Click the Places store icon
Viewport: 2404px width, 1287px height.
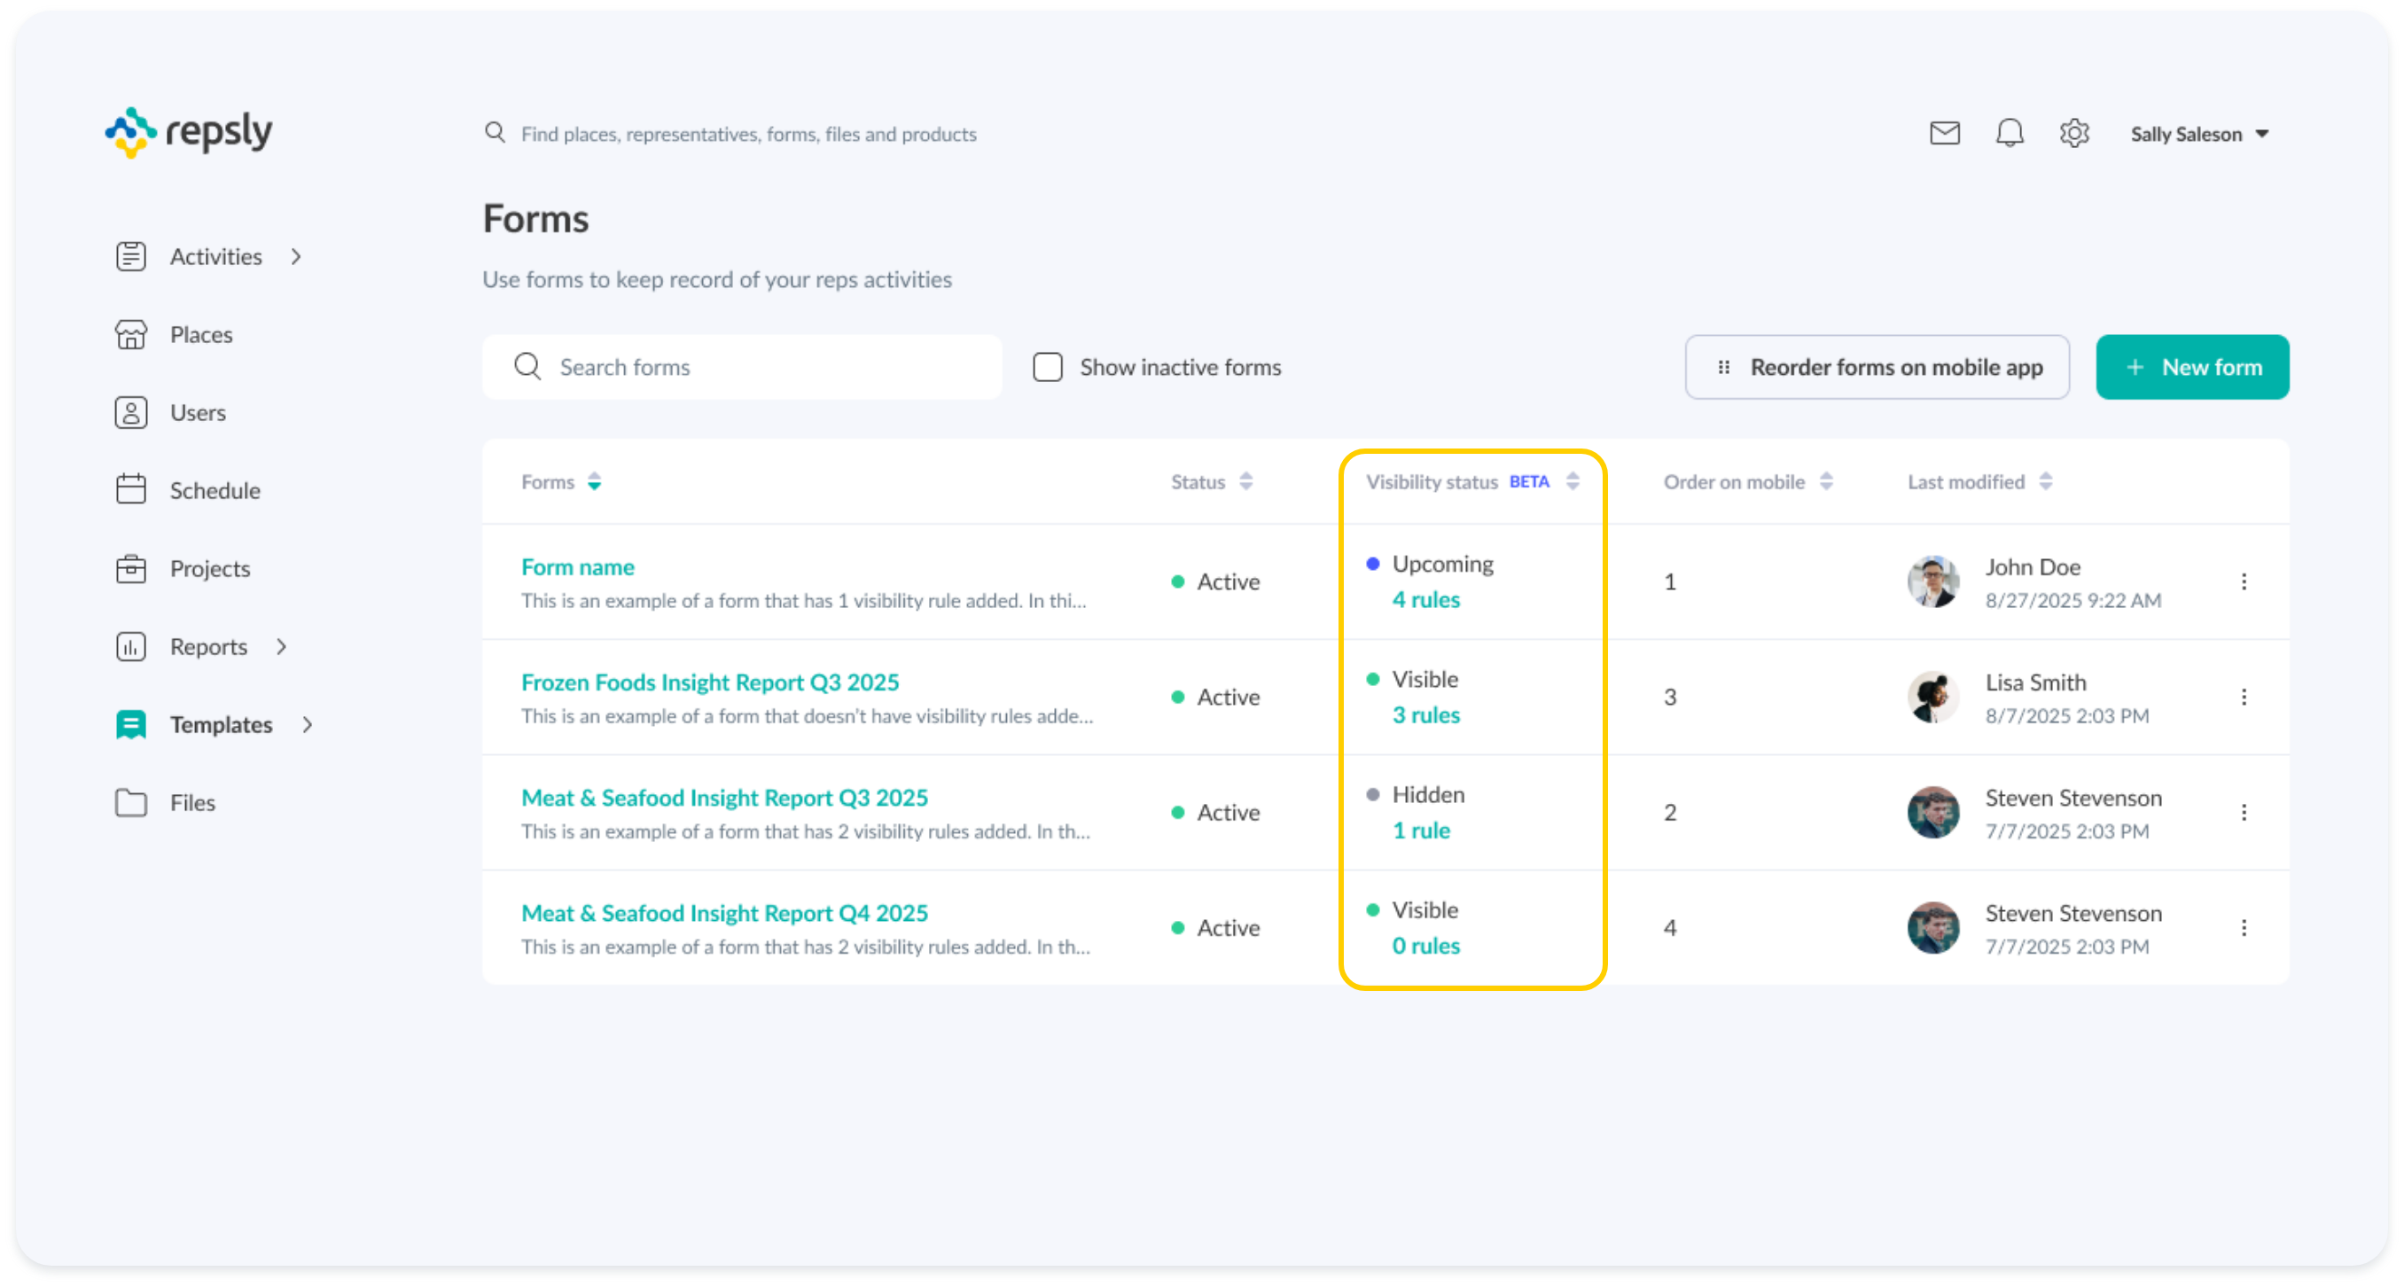130,334
